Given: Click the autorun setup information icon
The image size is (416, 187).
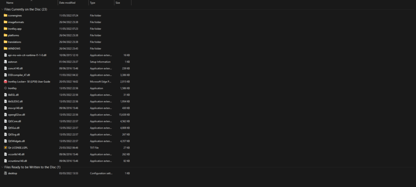Looking at the screenshot, I should tap(5, 62).
